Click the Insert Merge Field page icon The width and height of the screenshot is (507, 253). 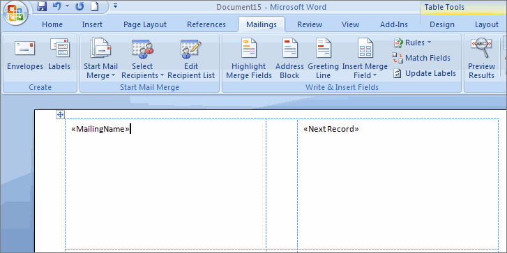click(365, 49)
